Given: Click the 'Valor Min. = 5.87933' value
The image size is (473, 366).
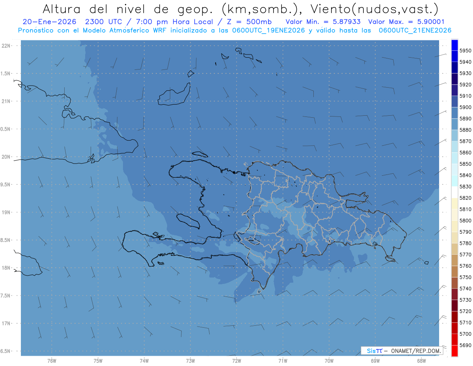Looking at the screenshot, I should click(x=323, y=22).
